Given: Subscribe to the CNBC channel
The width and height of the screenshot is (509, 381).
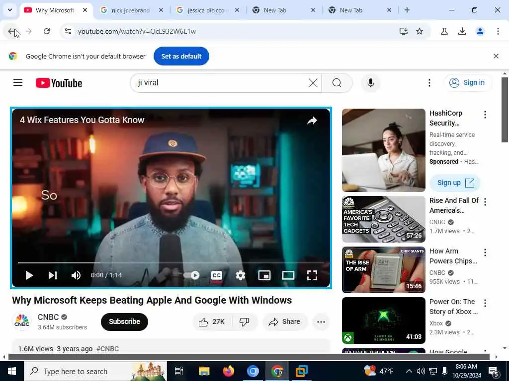Looking at the screenshot, I should click(124, 321).
